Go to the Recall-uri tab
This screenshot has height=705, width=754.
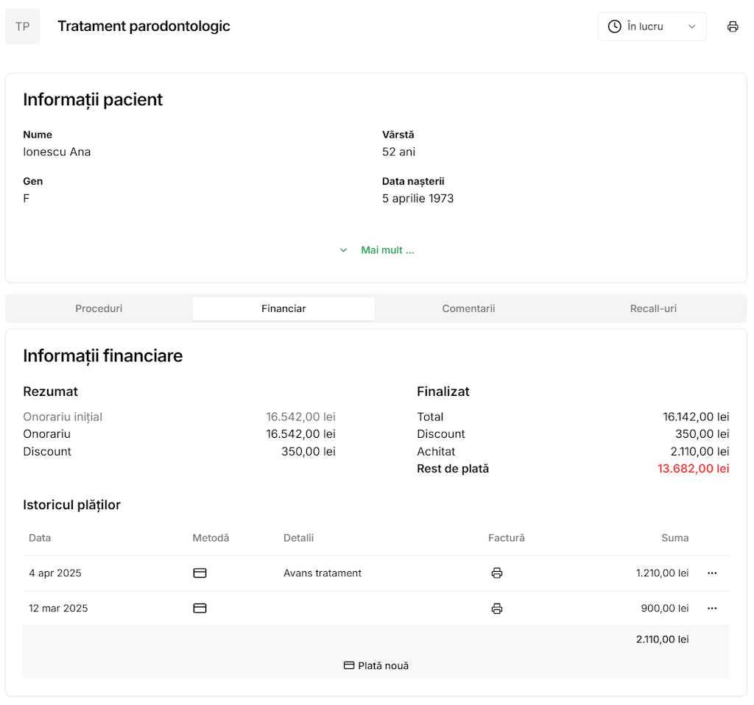click(653, 308)
